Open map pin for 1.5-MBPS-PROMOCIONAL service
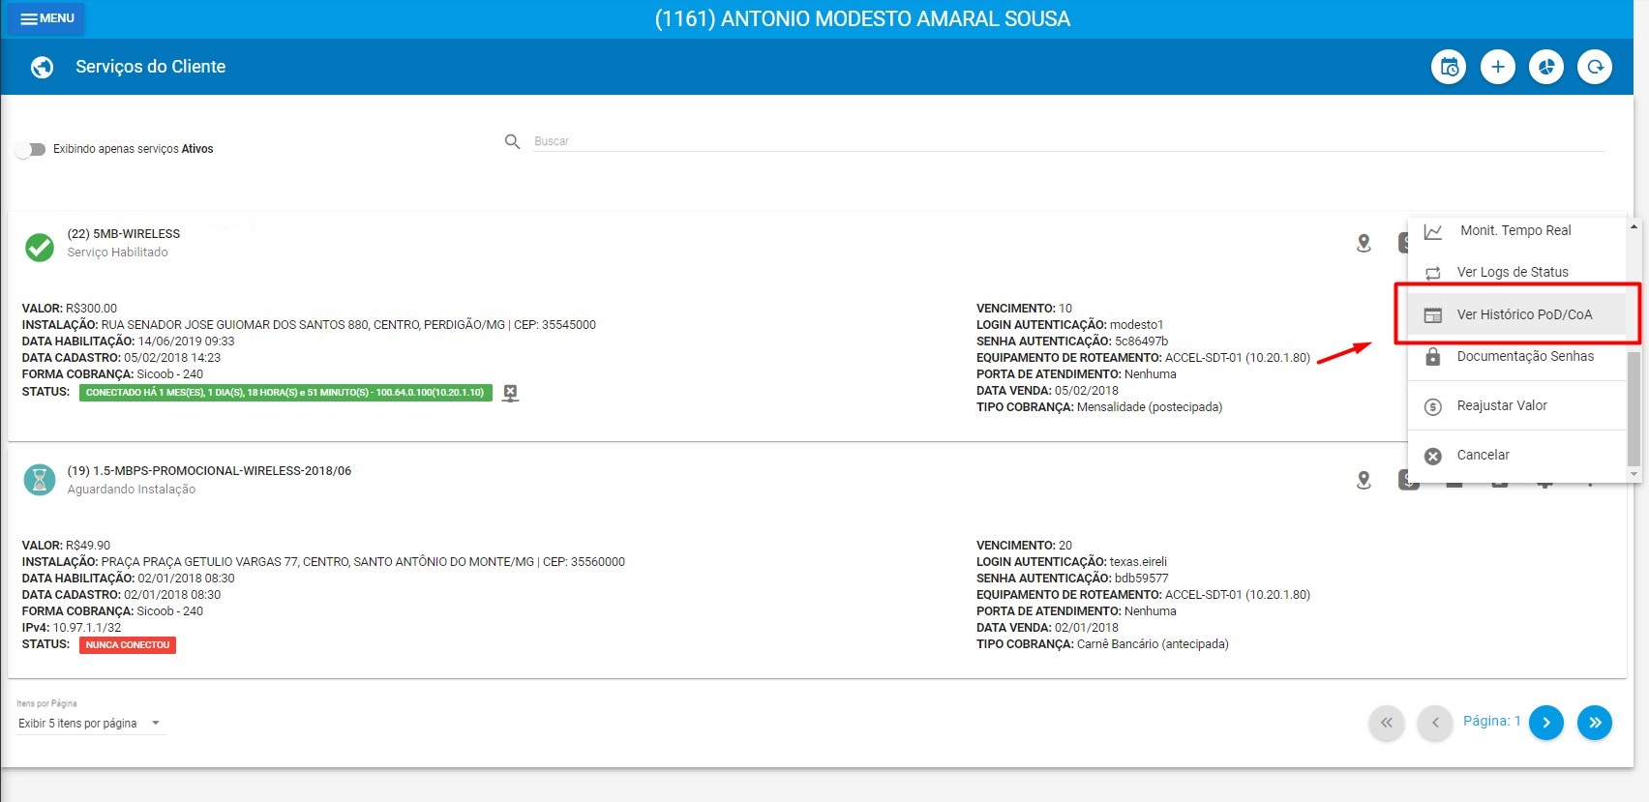The height and width of the screenshot is (802, 1649). click(1364, 480)
